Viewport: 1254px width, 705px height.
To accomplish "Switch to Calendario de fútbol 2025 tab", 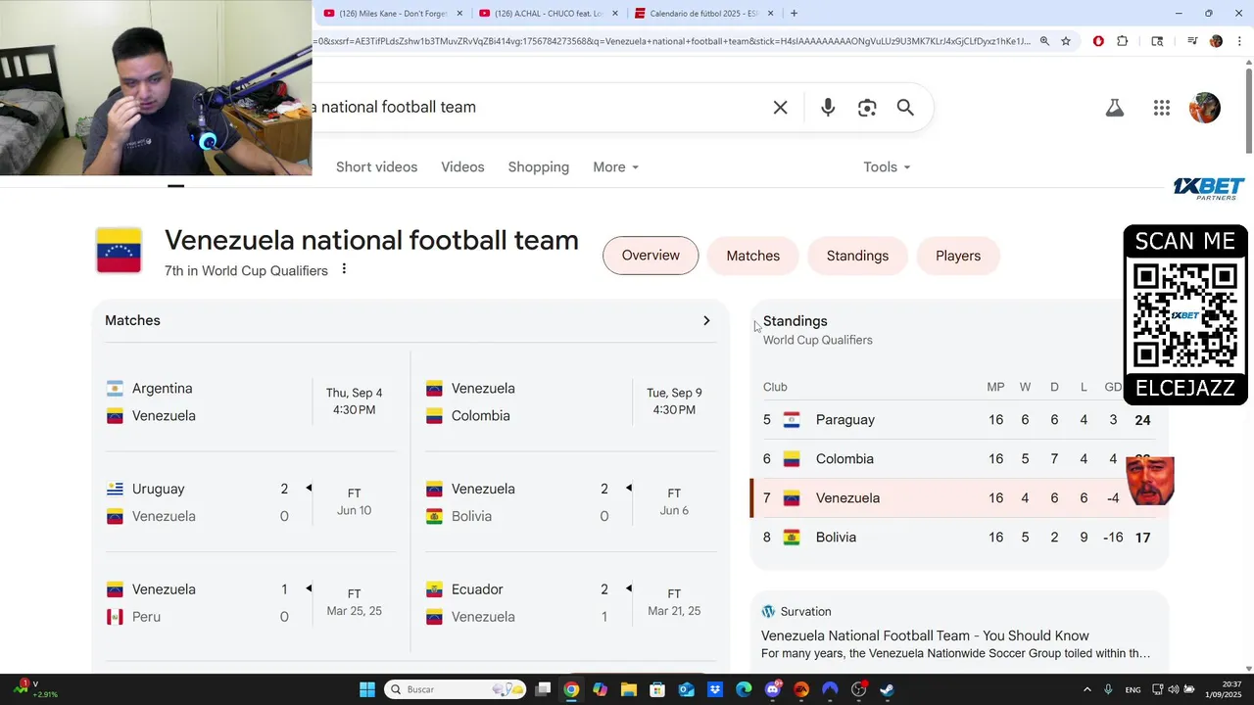I will point(703,13).
